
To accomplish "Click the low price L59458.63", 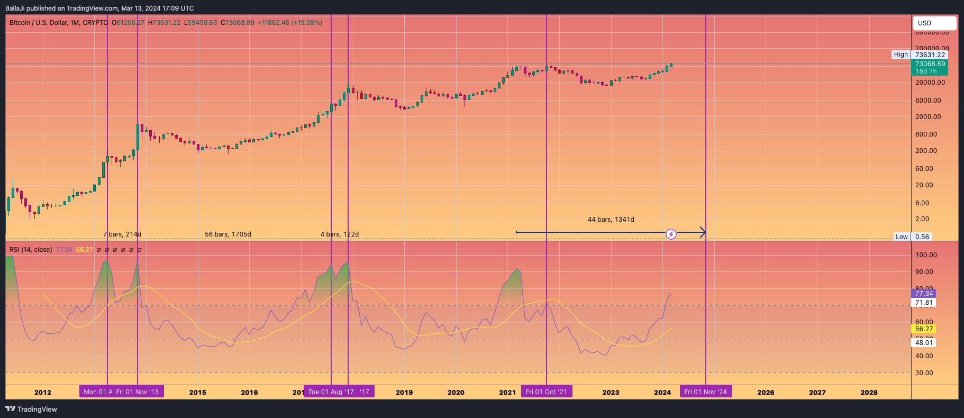I will (201, 23).
